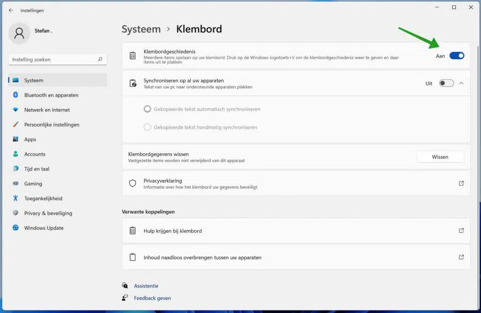This screenshot has width=481, height=313.
Task: Click the Privacyverklaring shield icon
Action: tap(133, 183)
